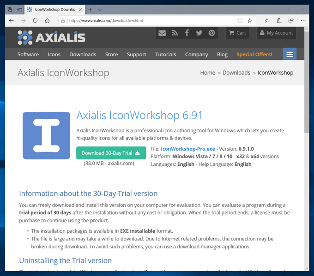This screenshot has height=276, width=314.
Task: Open a new tab with plus
Action: 91,10
